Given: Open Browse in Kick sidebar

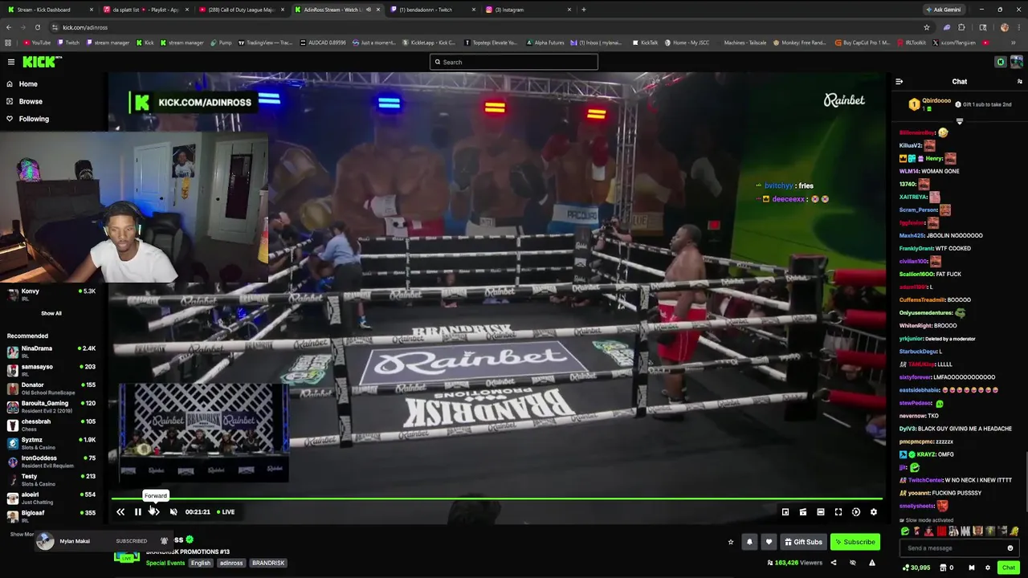Looking at the screenshot, I should point(31,101).
